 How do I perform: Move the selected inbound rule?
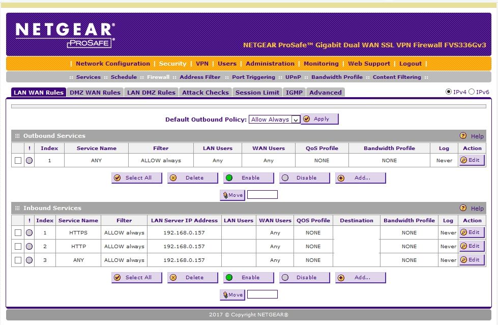pos(232,295)
